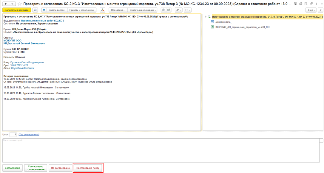The width and height of the screenshot is (324, 173).
Task: Open the 'Еще' menu
Action: pyautogui.click(x=311, y=10)
